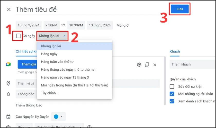Click the Tham gia Meet button
Image resolution: width=216 pixels, height=128 pixels.
pyautogui.click(x=28, y=64)
